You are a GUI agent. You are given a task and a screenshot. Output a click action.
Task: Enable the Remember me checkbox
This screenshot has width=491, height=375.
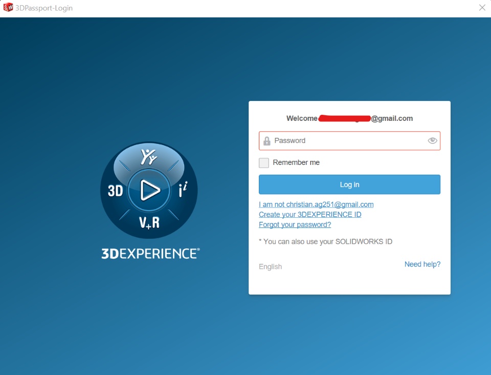tap(264, 163)
